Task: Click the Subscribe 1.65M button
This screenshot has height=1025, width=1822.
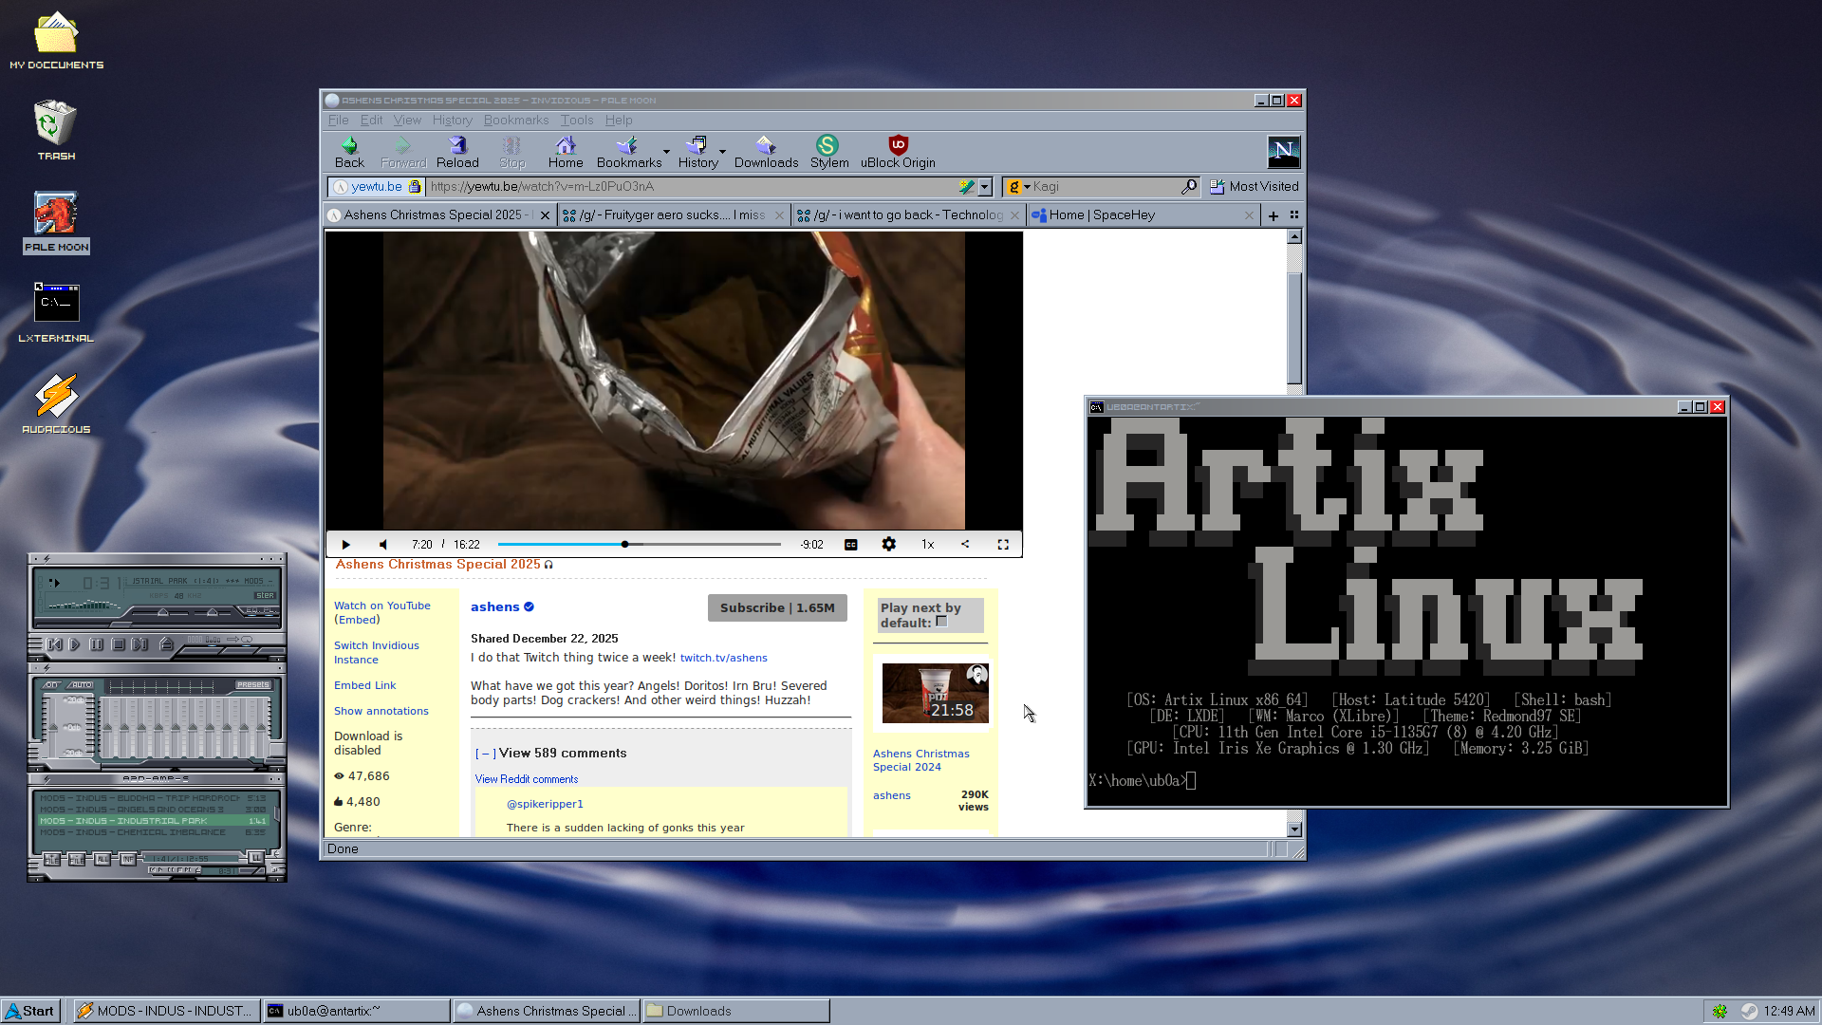Action: click(x=776, y=608)
